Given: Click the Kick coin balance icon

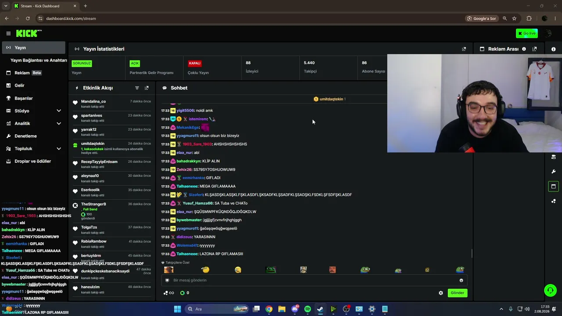Looking at the screenshot, I should pyautogui.click(x=182, y=293).
